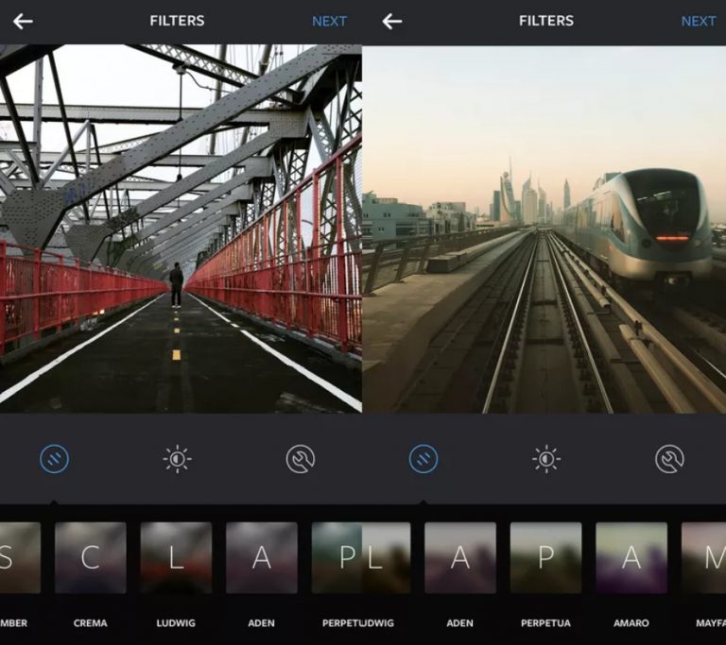Open the wrench edit tools on left screen
726x645 pixels.
pos(301,460)
